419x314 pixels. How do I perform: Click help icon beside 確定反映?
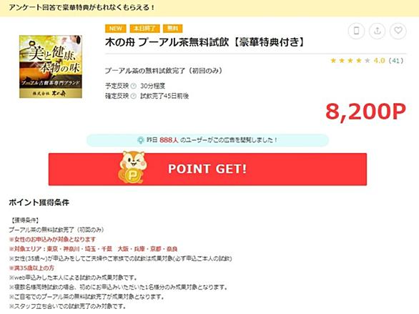coord(133,96)
